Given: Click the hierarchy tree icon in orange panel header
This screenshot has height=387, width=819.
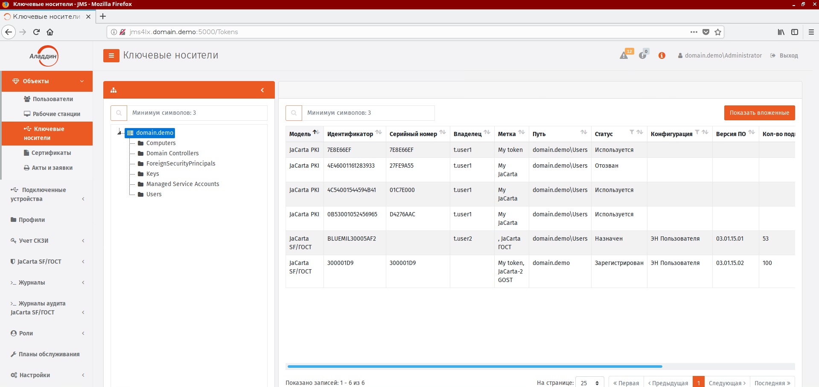Looking at the screenshot, I should [x=114, y=90].
